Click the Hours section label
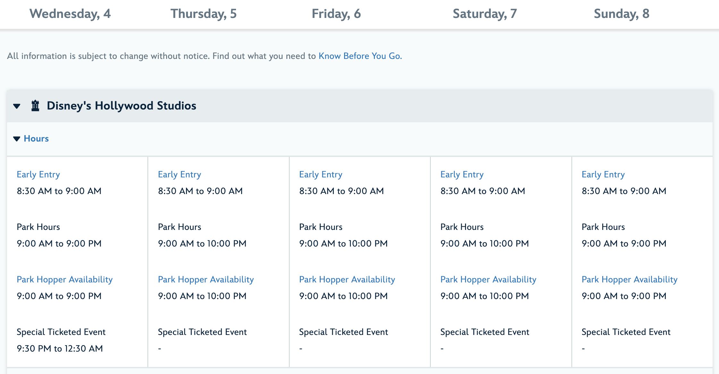 click(36, 139)
